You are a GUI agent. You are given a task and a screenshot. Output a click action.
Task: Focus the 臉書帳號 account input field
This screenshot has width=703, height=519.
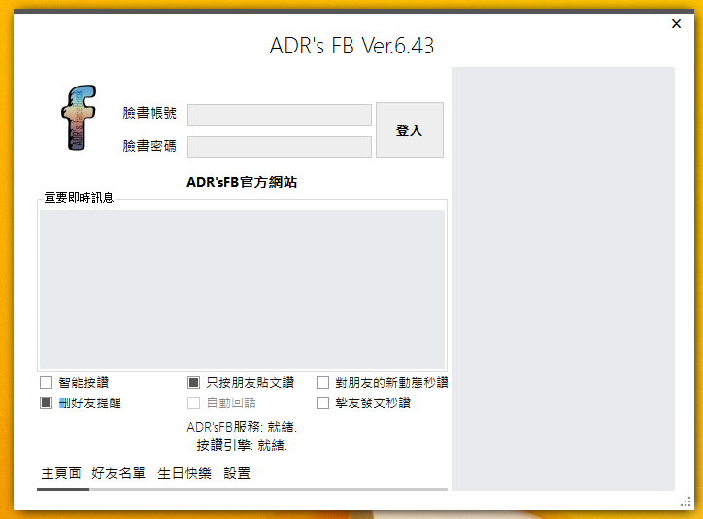(280, 115)
